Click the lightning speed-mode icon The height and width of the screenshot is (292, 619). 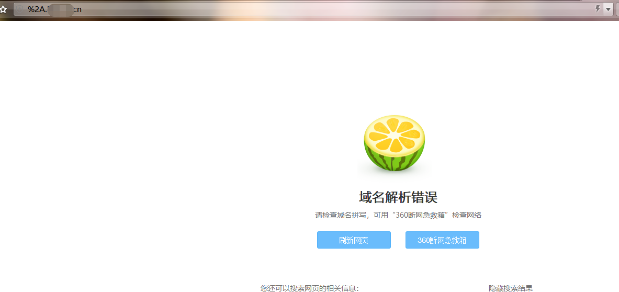(x=598, y=9)
